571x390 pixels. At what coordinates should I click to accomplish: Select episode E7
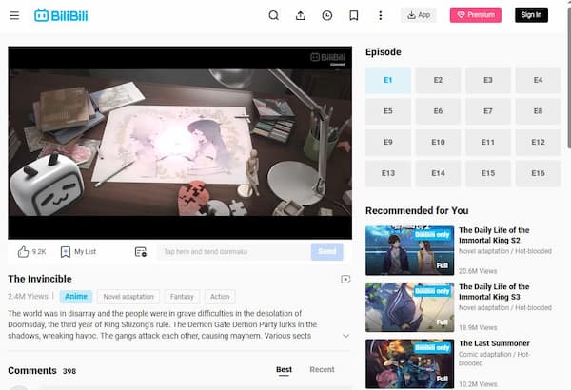[x=488, y=111]
